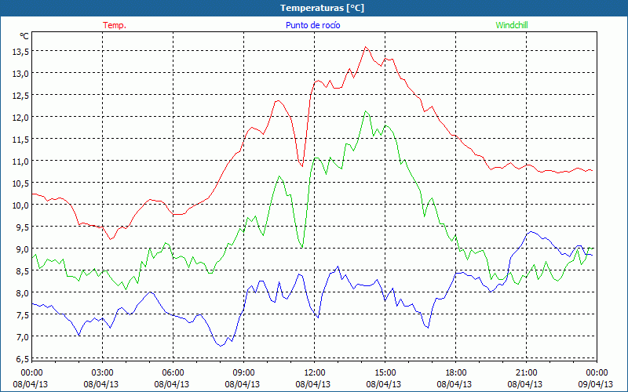Click the 15:00 time axis label
The width and height of the screenshot is (628, 392).
[385, 373]
